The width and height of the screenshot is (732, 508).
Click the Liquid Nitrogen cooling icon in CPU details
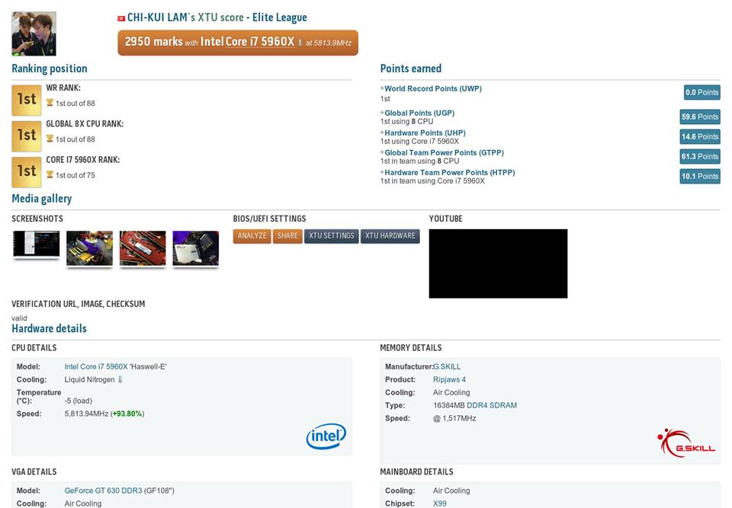pos(120,379)
